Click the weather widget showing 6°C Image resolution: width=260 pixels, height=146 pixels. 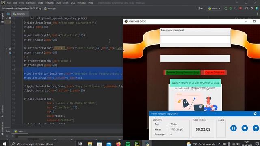point(201,144)
